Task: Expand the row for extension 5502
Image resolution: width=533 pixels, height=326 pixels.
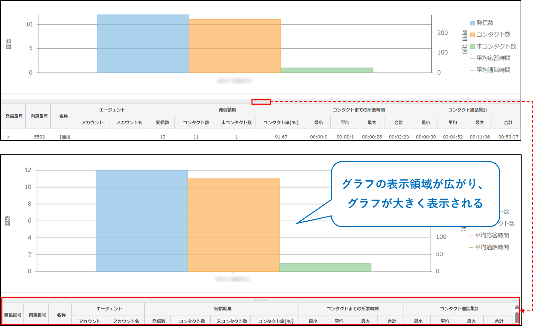Action: pyautogui.click(x=9, y=137)
